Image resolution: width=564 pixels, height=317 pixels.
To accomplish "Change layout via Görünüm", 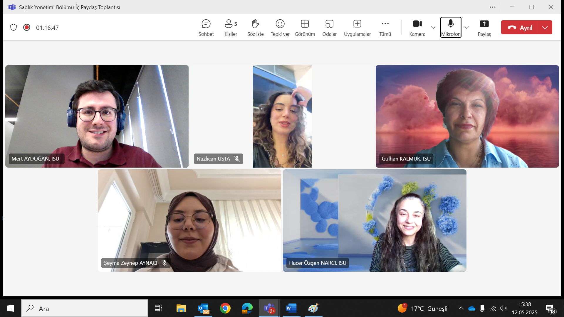I will [305, 28].
